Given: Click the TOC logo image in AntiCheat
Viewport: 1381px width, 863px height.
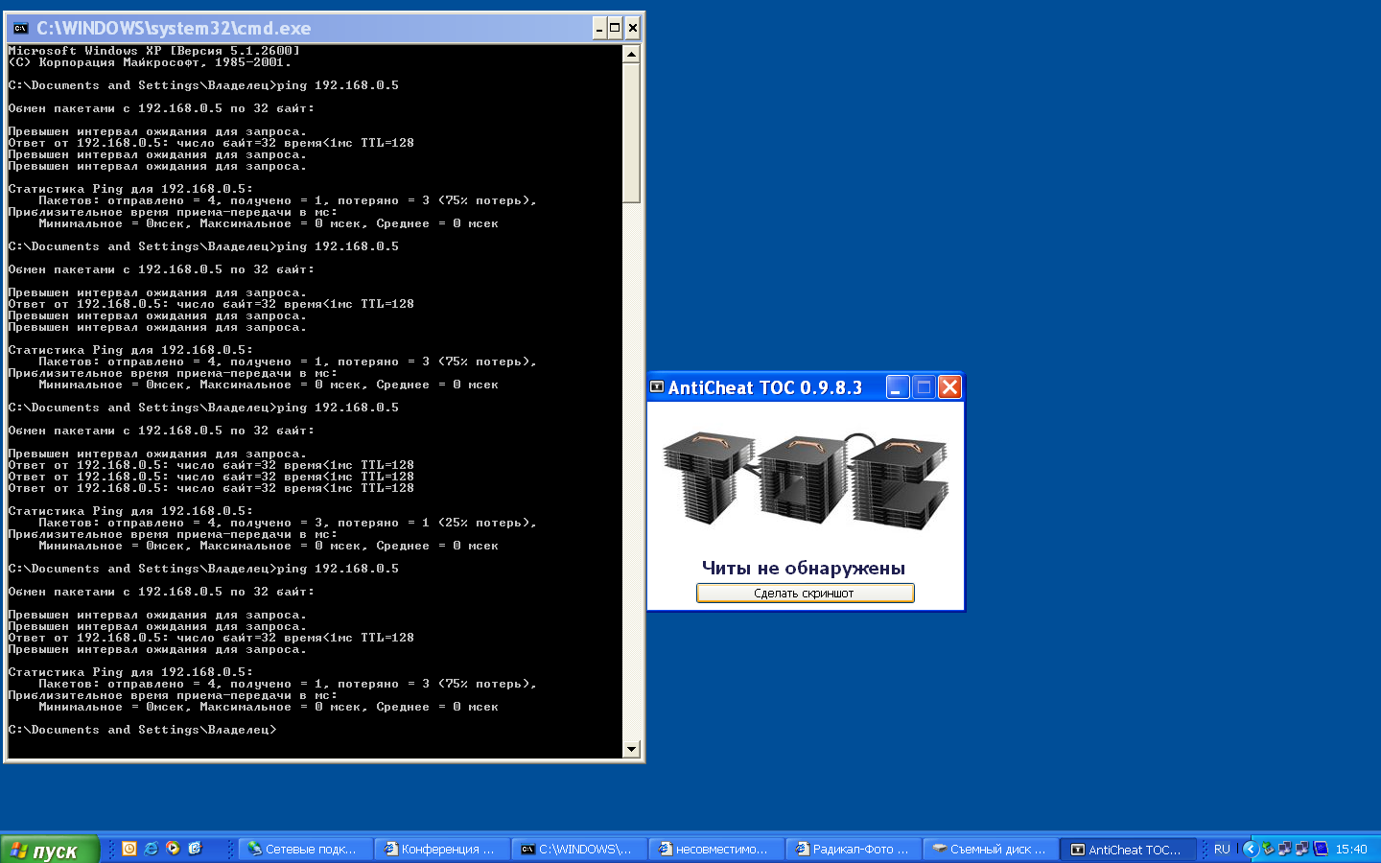Looking at the screenshot, I should 805,479.
